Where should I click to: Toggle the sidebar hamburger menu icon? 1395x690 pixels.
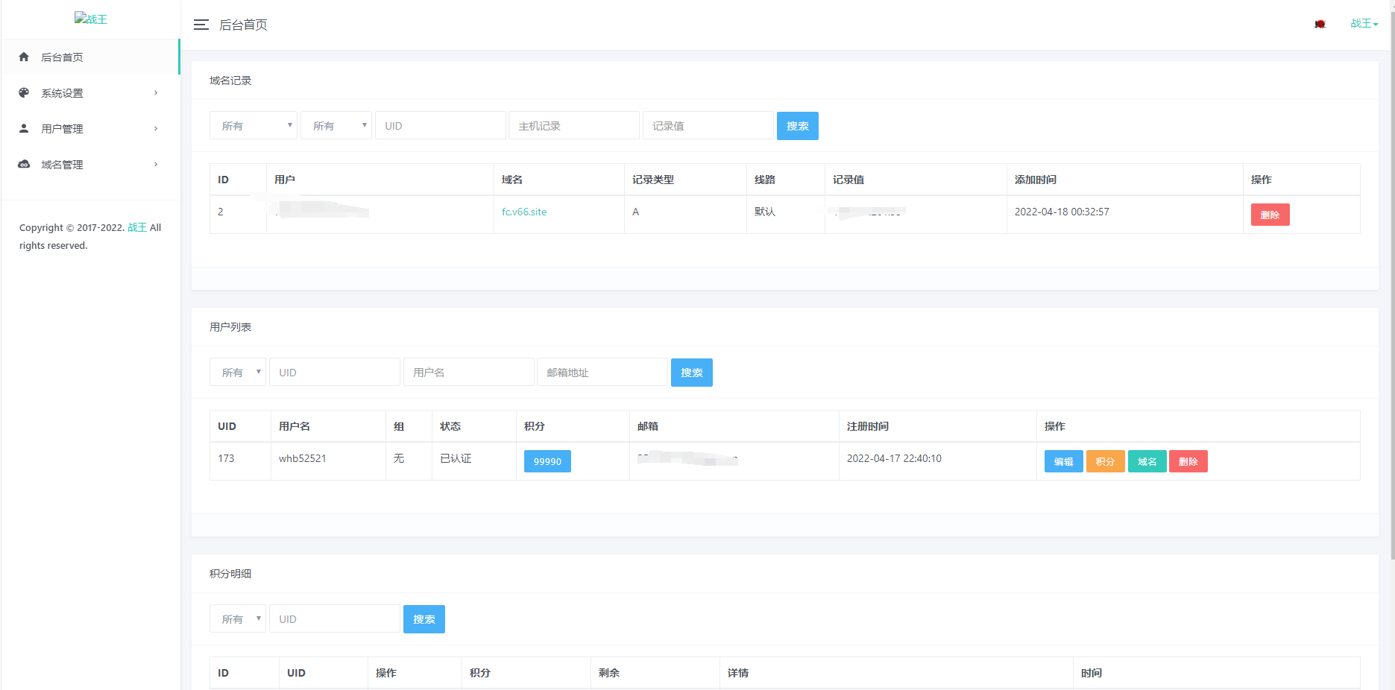point(201,25)
